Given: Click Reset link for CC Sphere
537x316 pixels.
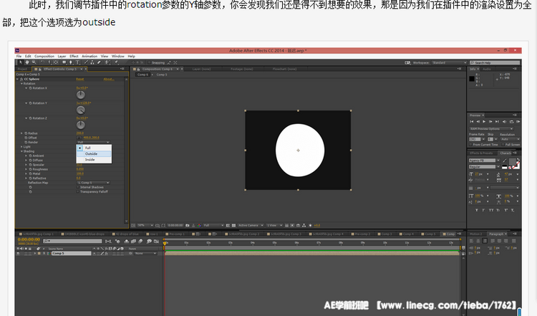Looking at the screenshot, I should [x=79, y=79].
